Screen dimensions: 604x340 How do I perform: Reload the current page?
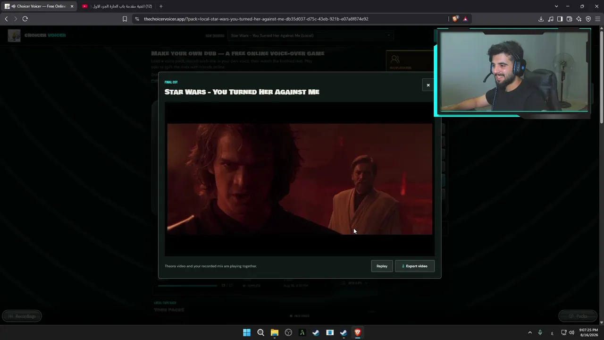(x=25, y=19)
